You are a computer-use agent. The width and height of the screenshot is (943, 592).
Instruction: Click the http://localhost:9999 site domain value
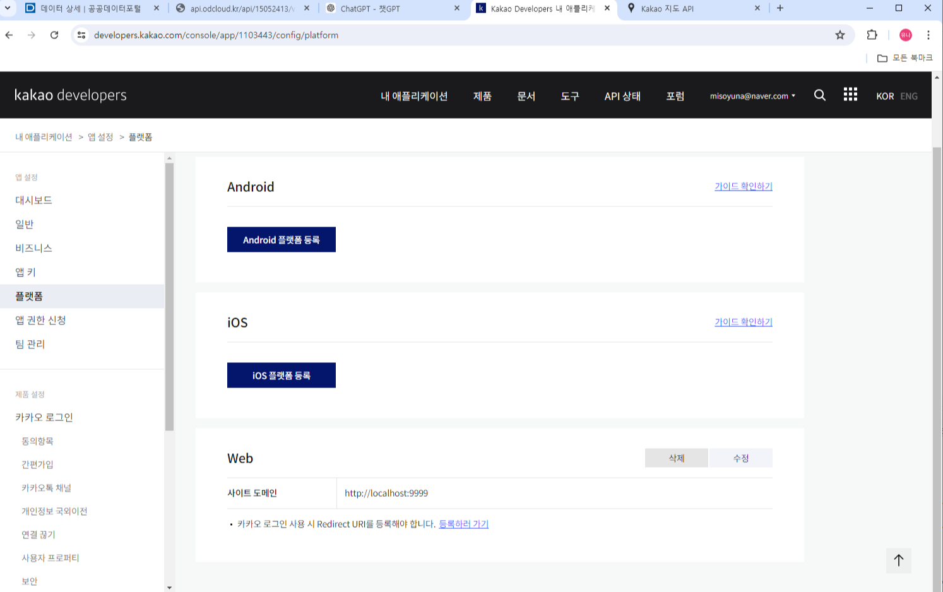point(386,493)
